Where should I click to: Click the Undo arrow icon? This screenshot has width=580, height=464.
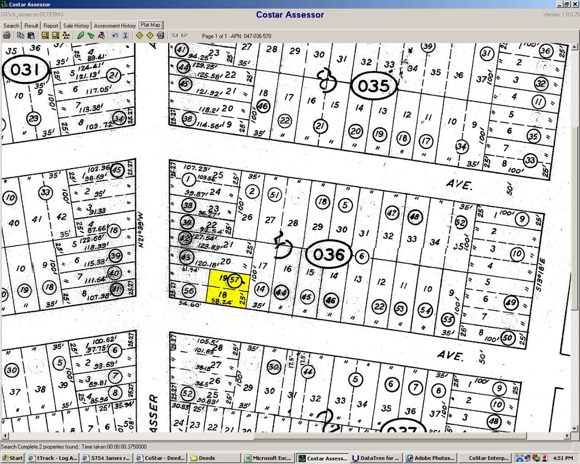click(115, 36)
